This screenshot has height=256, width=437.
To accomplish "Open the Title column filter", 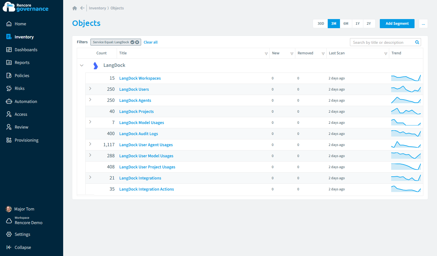I will [266, 53].
